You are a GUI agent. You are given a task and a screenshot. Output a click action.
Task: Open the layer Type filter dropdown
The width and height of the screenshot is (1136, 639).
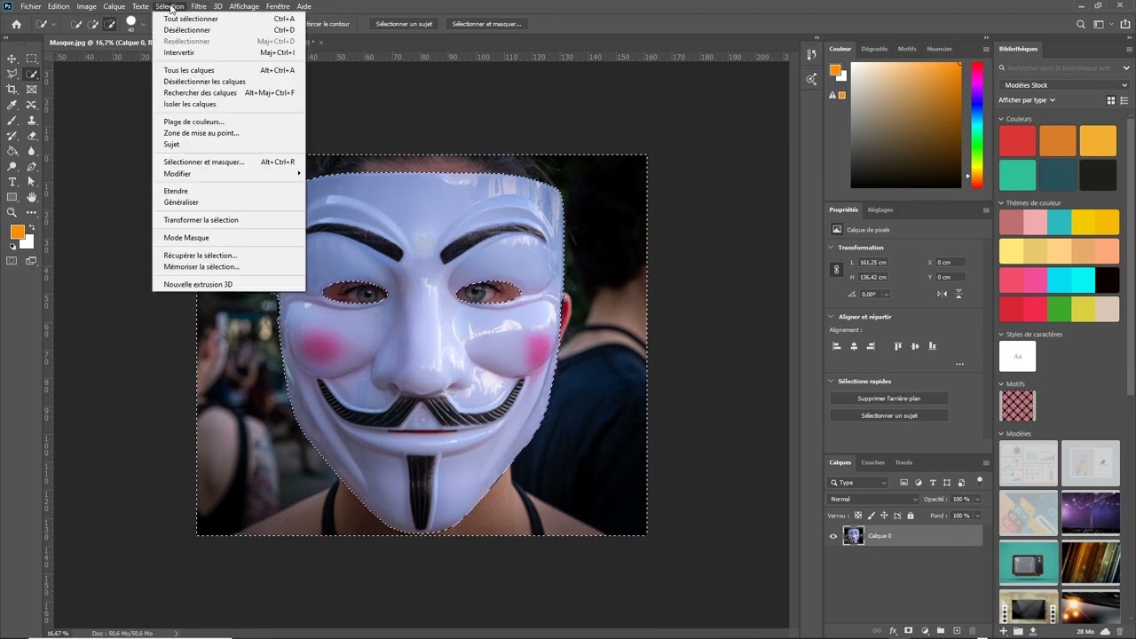coord(858,483)
